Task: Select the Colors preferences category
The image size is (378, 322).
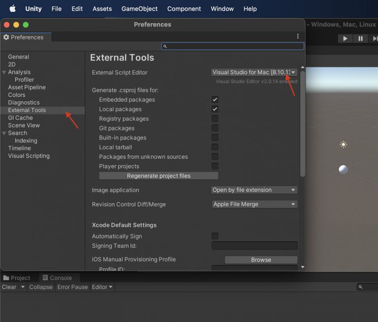Action: point(17,95)
